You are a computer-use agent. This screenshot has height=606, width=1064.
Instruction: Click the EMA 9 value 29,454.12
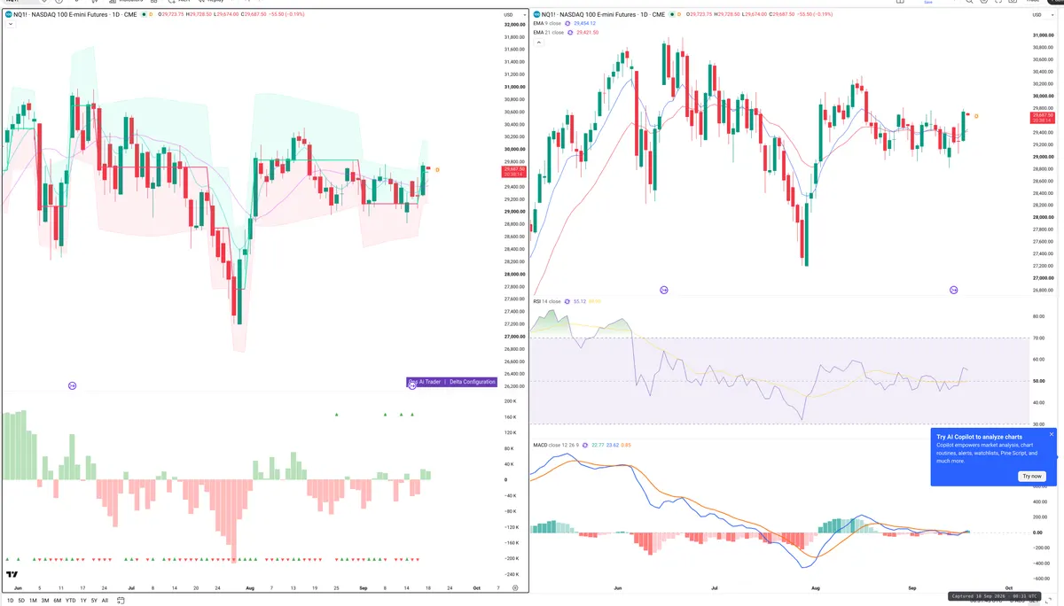coord(585,23)
